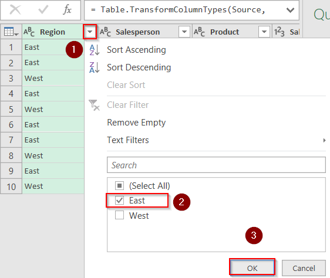Click Cancel to dismiss the filter menu

click(x=304, y=268)
